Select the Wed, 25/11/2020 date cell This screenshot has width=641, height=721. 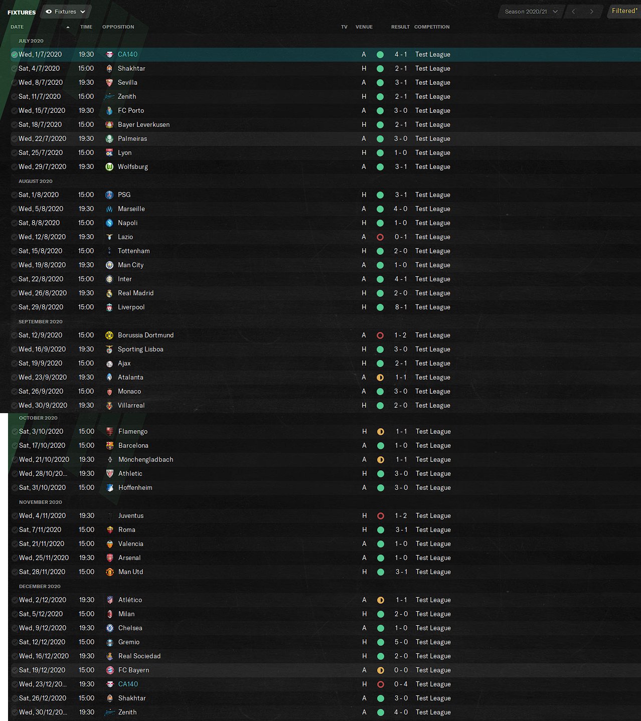[44, 558]
